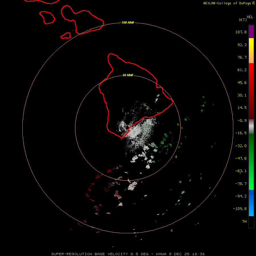Click the gray near-zero color bar segment
256x256 pixels.
click(251, 127)
